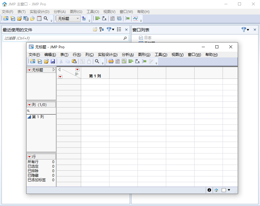Open red triangle menu beside 无标题 table panel
Viewport: 260px width, 206px height.
pos(30,70)
